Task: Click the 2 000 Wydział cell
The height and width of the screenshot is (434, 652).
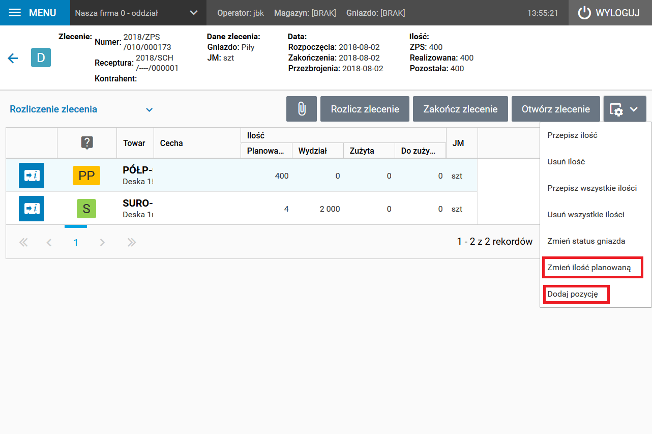Action: [318, 209]
